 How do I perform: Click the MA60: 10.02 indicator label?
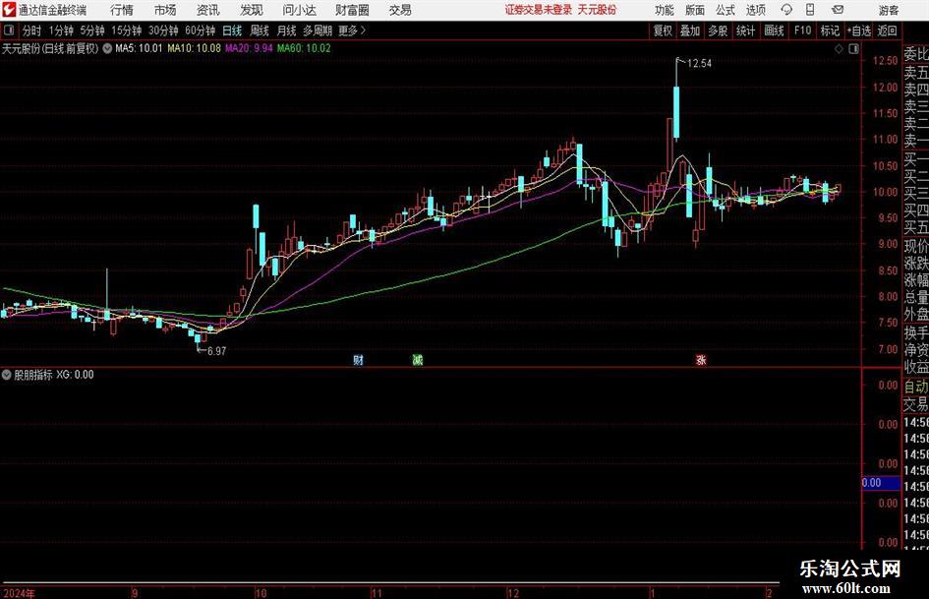304,48
